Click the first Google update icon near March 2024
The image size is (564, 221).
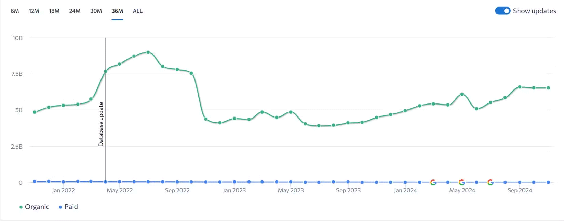pos(433,182)
